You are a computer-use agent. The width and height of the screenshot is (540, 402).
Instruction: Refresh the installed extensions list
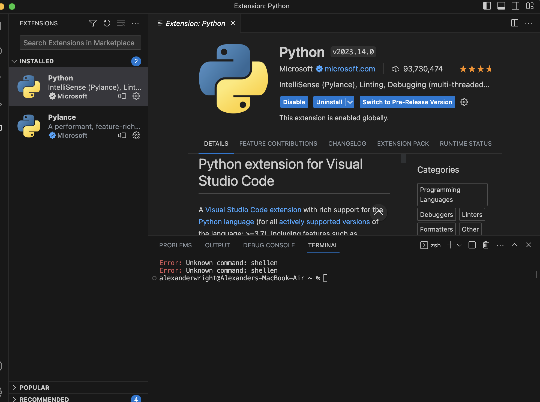click(107, 23)
